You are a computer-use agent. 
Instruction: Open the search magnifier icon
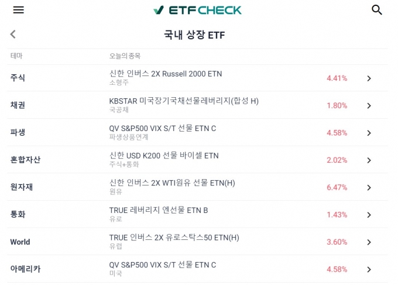[x=377, y=10]
